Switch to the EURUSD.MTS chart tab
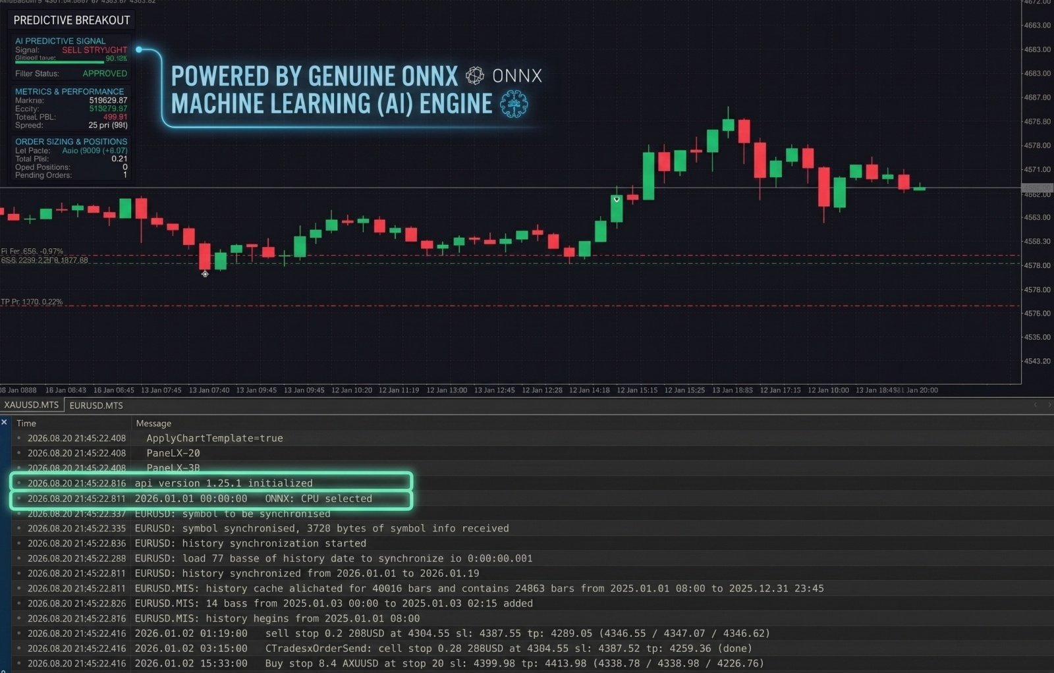 point(96,406)
